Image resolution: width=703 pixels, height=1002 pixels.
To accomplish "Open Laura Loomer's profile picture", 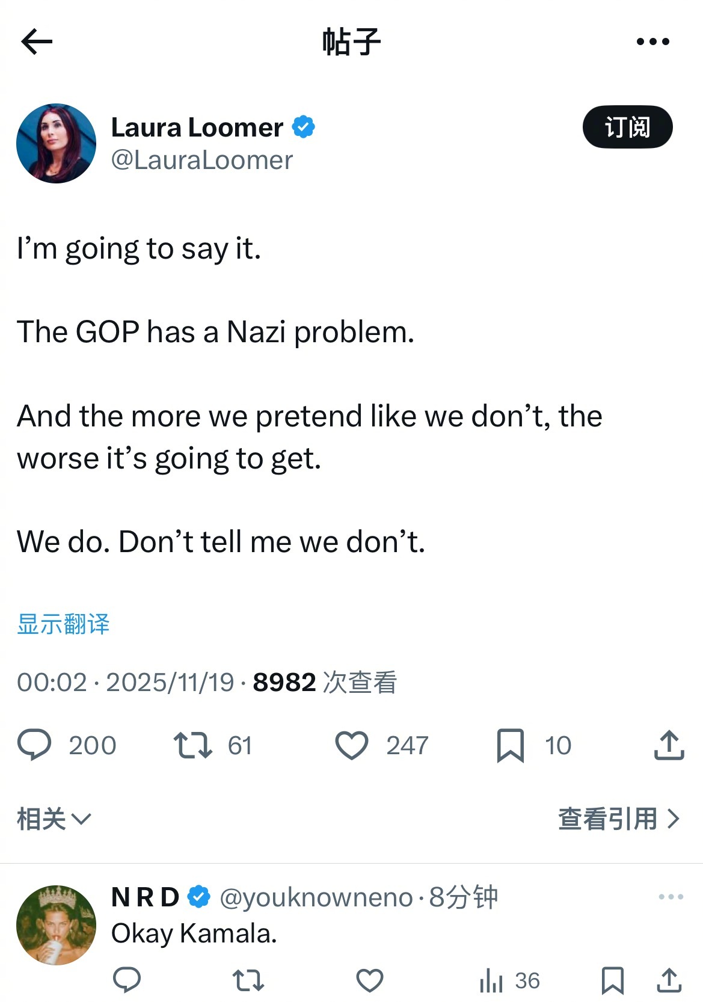I will [x=56, y=143].
